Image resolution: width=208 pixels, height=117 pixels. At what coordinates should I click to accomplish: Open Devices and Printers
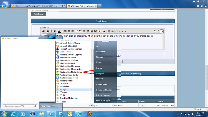click(x=104, y=90)
